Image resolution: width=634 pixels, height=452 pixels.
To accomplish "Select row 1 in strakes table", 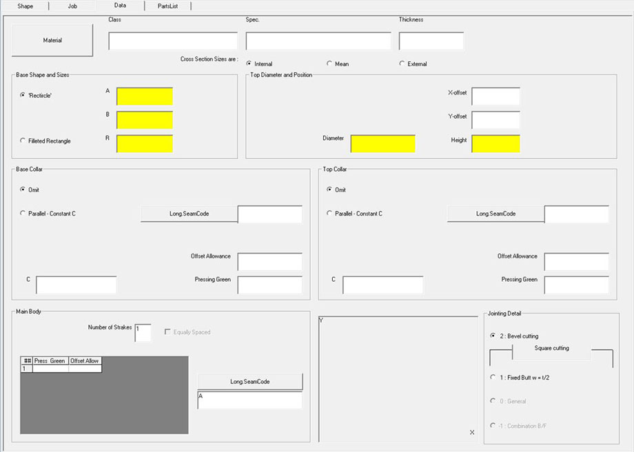I will 26,369.
